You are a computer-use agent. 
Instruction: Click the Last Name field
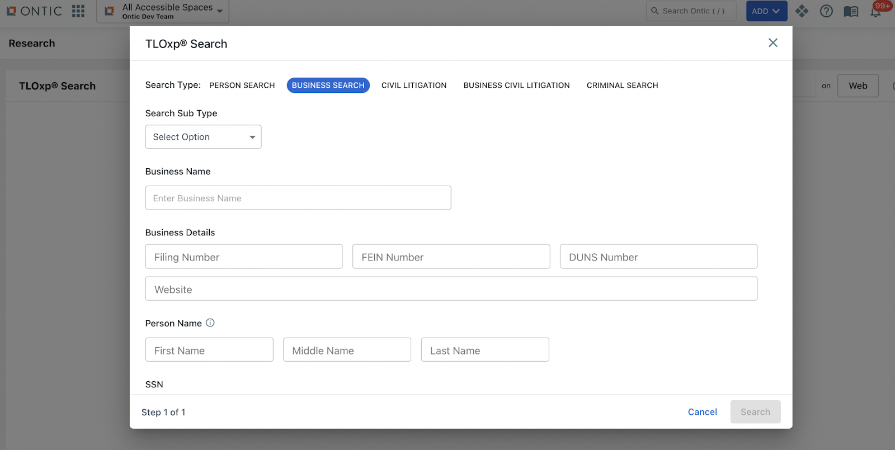485,350
